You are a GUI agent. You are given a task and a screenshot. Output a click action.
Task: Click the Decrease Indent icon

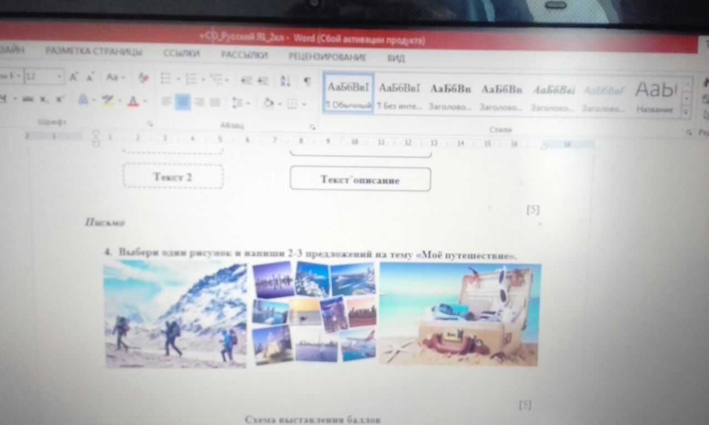point(246,80)
